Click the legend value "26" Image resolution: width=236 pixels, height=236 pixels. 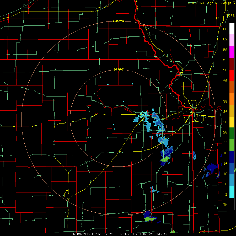[225, 132]
